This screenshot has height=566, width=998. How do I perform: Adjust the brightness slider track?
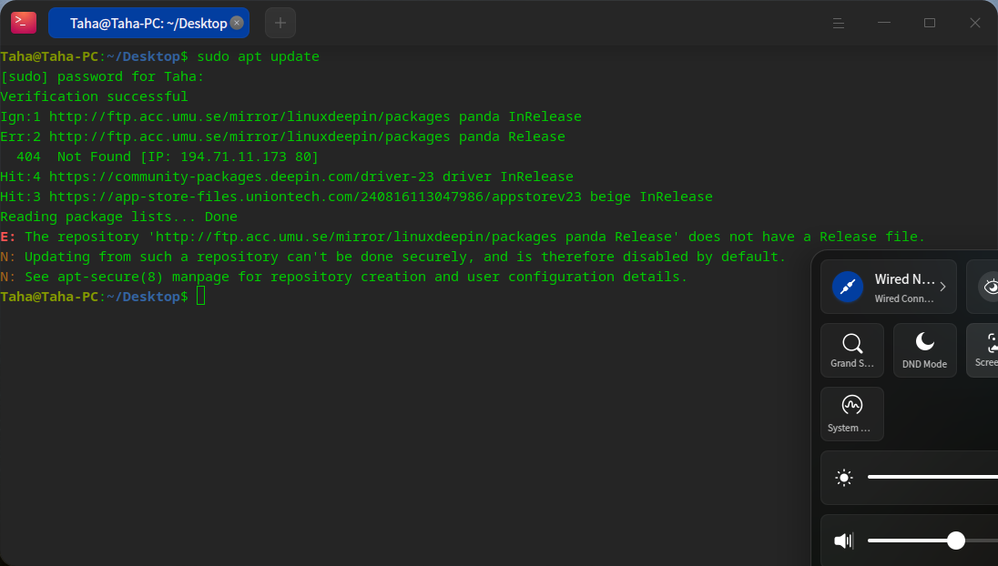[932, 477]
